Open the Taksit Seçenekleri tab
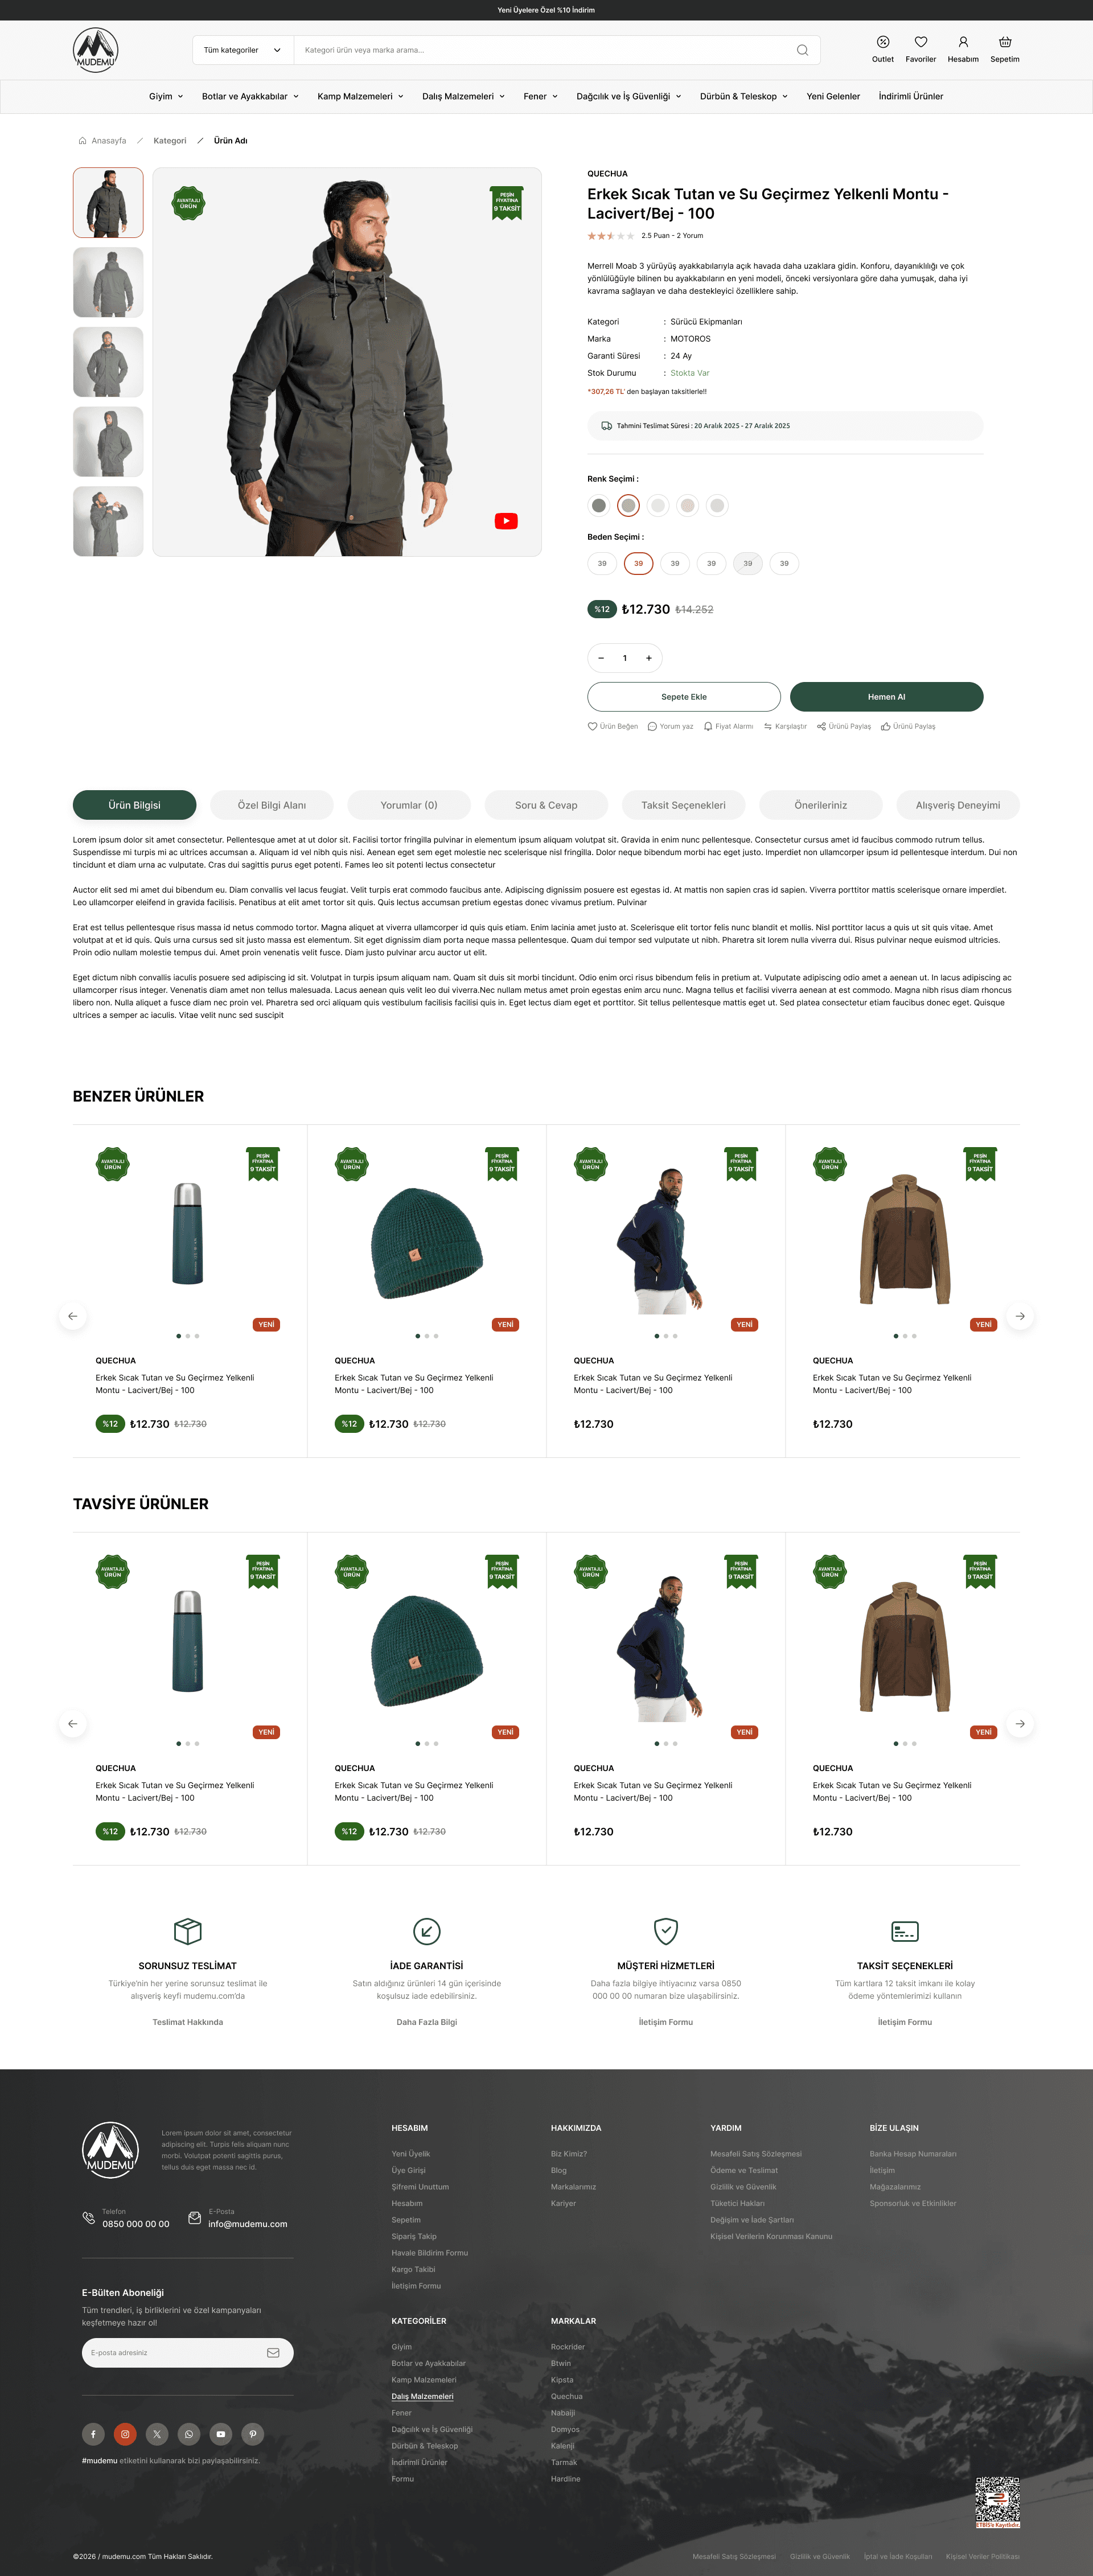The image size is (1093, 2576). click(x=683, y=805)
